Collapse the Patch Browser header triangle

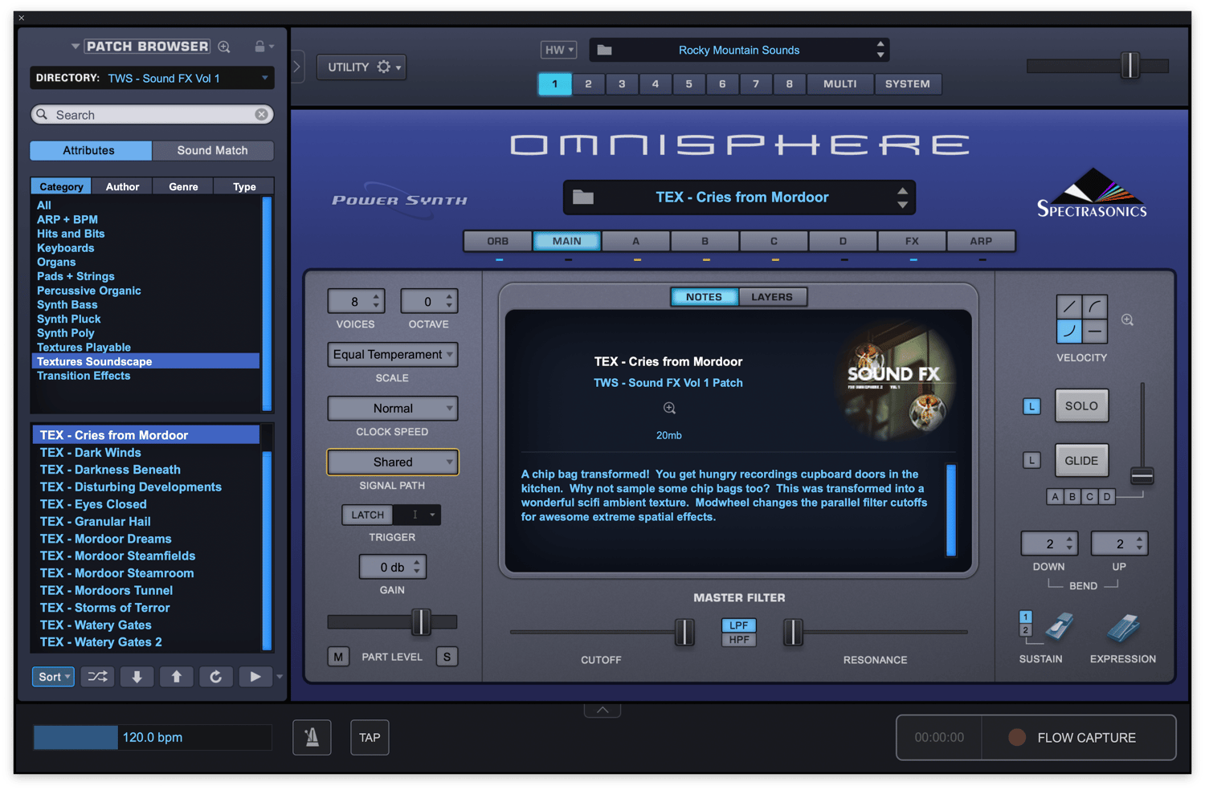tap(75, 47)
